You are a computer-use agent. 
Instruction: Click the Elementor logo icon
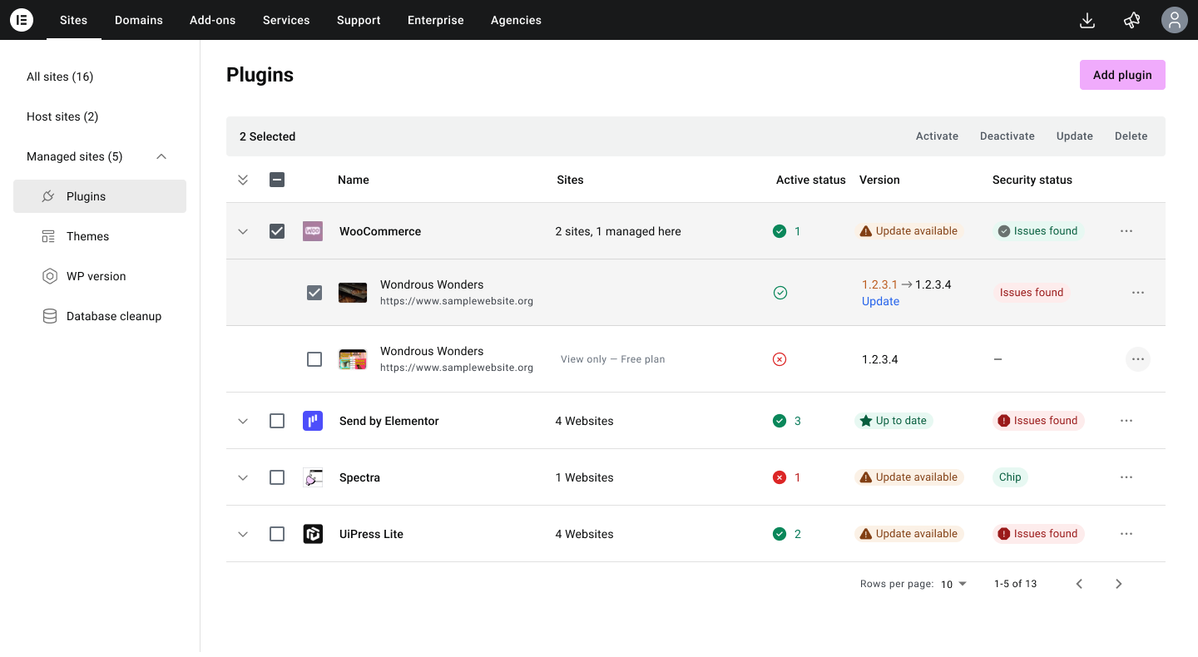tap(22, 20)
